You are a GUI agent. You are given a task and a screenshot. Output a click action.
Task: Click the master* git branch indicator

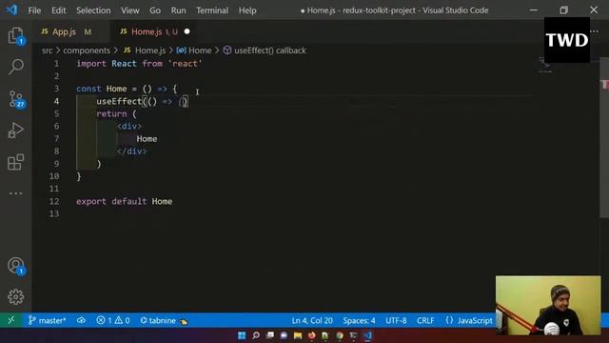47,320
